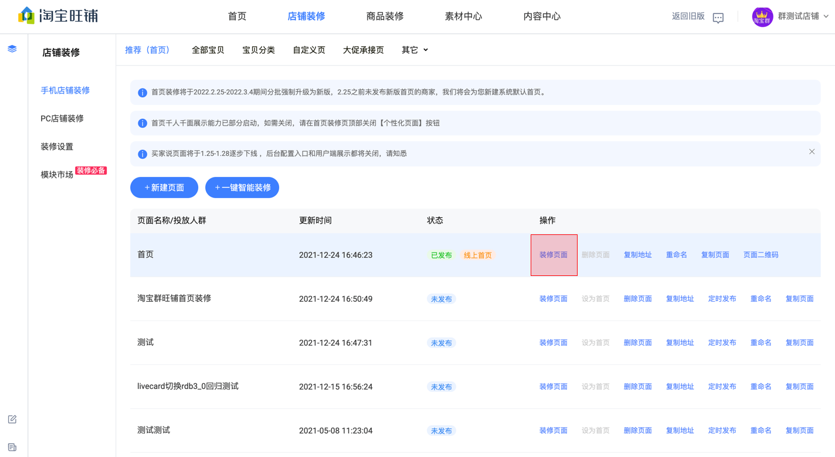Click 复制页面 for the 首页 row
The width and height of the screenshot is (835, 457).
pos(715,255)
